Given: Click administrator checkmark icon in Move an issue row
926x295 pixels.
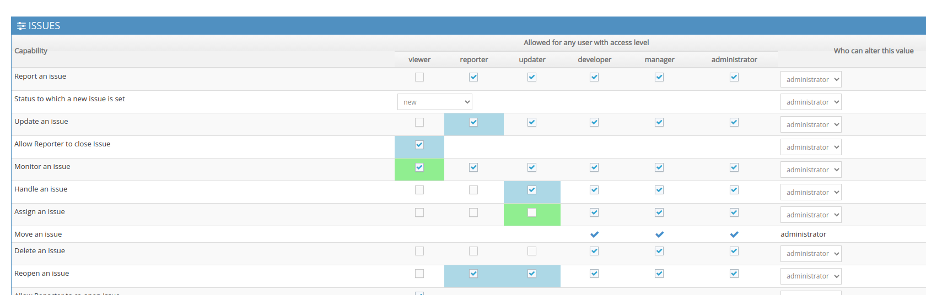Looking at the screenshot, I should pos(734,234).
